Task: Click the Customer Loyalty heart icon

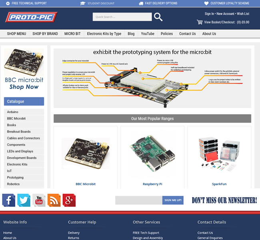Action: click(206, 3)
